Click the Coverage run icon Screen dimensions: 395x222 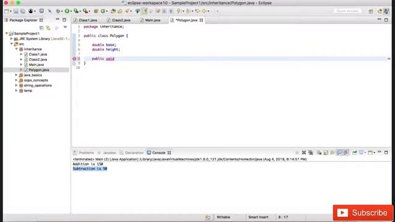(x=76, y=11)
